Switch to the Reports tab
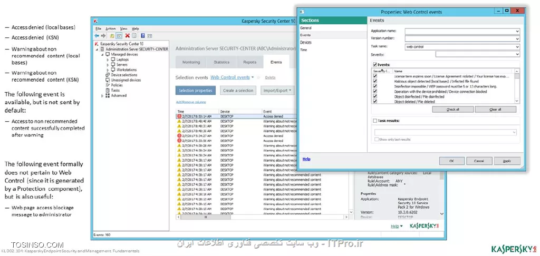 pyautogui.click(x=249, y=62)
